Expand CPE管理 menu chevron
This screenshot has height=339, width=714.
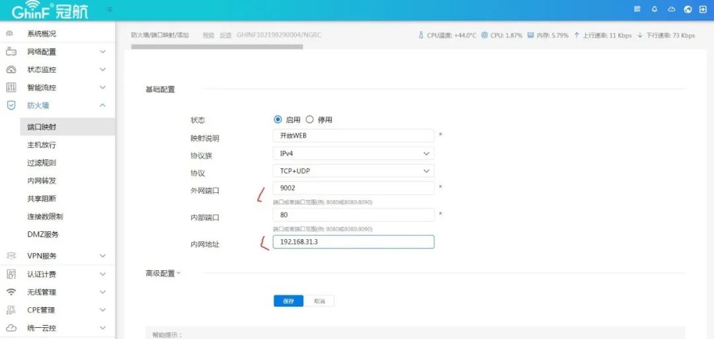(103, 310)
